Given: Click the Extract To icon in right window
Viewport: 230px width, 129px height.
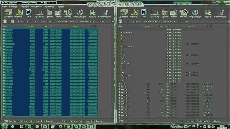Looking at the screenshot, I should tap(134, 13).
